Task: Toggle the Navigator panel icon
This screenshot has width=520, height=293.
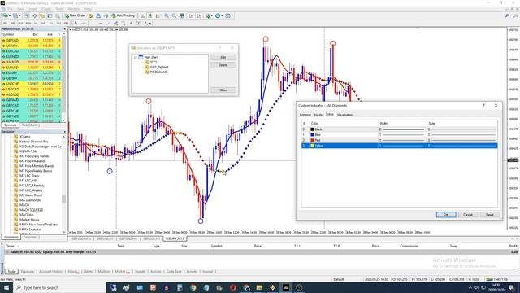Action: pos(42,15)
